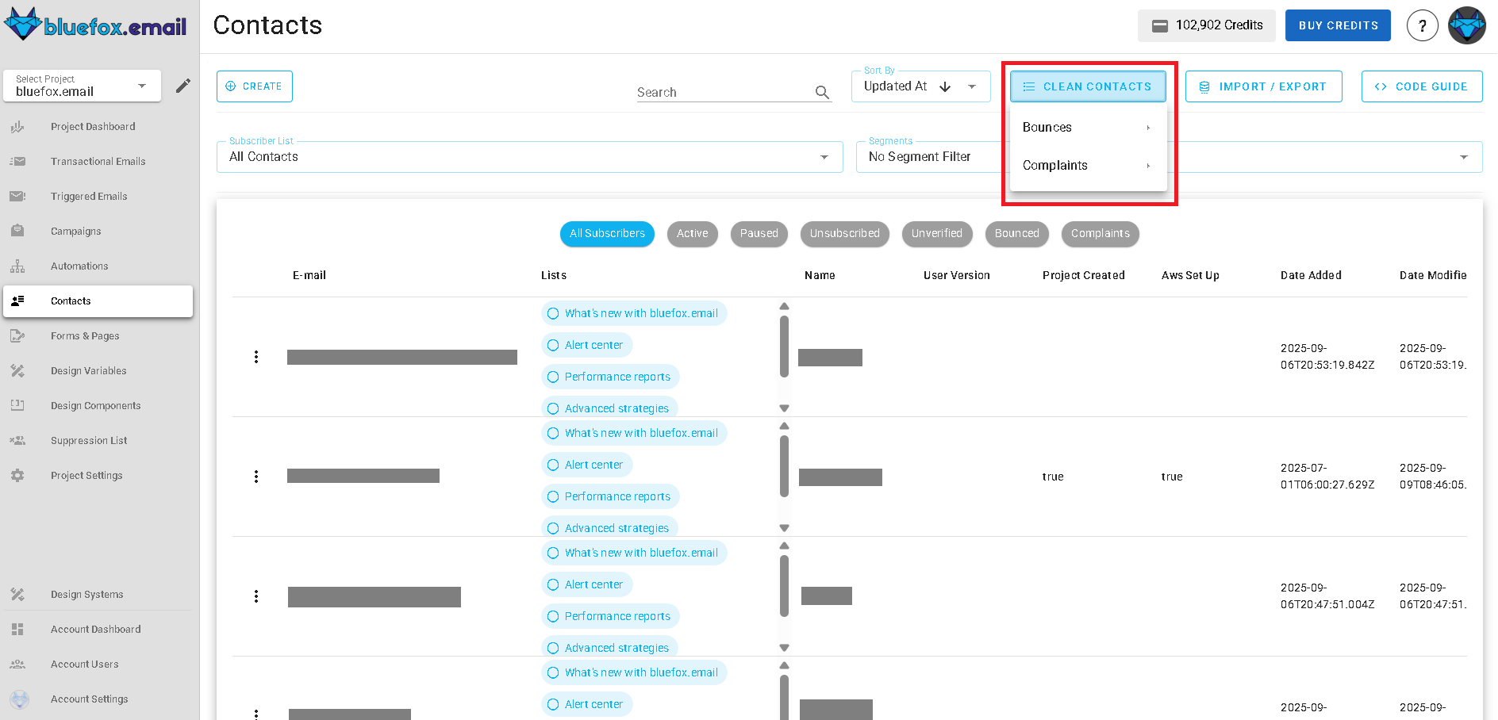This screenshot has height=720, width=1498.
Task: Open the Suppression List
Action: pos(88,440)
